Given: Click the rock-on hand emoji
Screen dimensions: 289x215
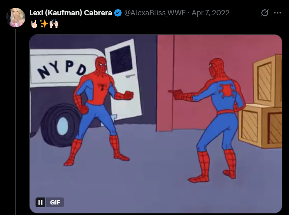Looking at the screenshot, I should [x=34, y=24].
